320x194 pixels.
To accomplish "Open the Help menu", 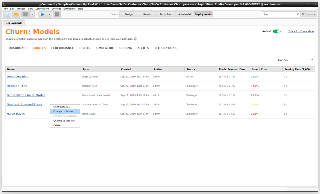I will 81,9.
